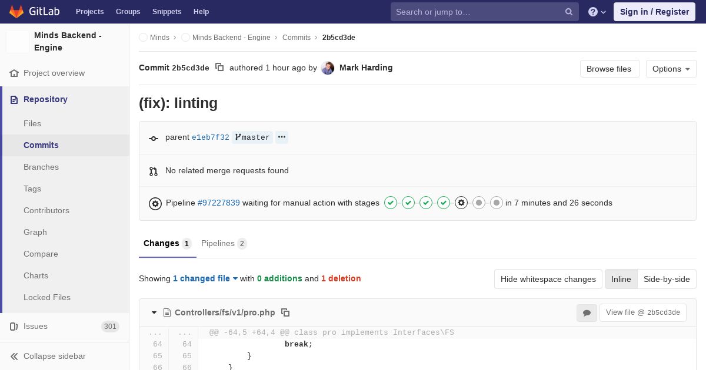
Task: Click Mark Harding's avatar
Action: 328,68
